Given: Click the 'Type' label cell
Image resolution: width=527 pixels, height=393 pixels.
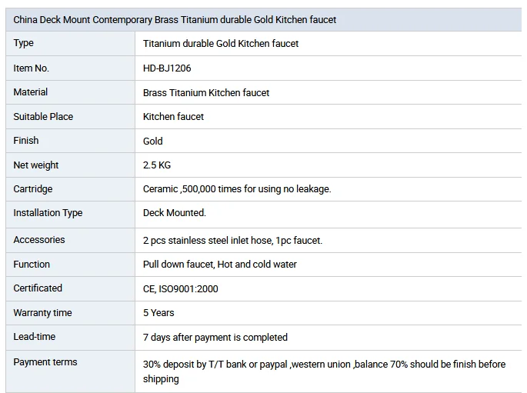Looking at the screenshot, I should [24, 44].
